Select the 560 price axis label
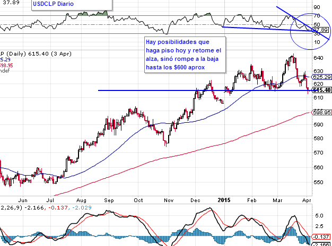The image size is (332, 246). coord(318,168)
